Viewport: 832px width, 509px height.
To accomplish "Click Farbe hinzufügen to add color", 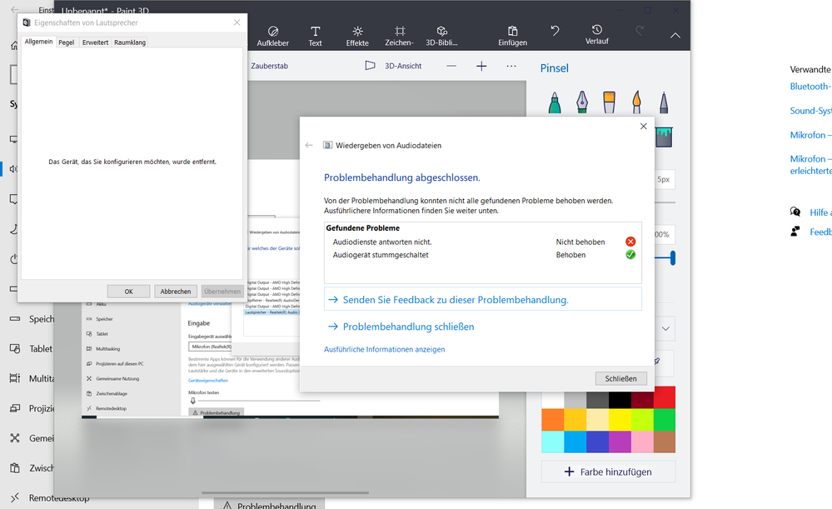I will click(x=608, y=472).
